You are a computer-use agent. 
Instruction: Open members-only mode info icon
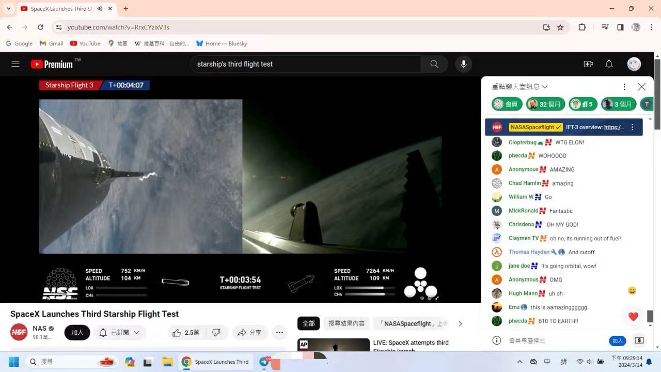(x=497, y=340)
